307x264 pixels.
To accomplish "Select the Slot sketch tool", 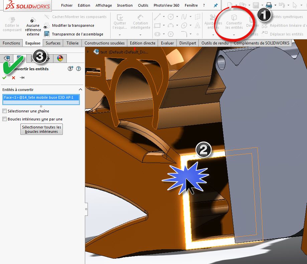I will pos(157,34).
